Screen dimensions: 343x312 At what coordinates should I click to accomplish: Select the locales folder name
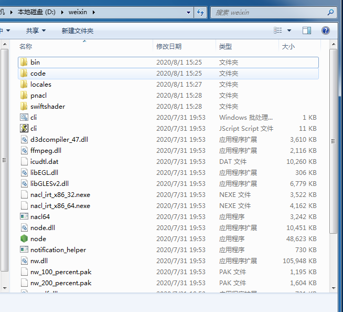pos(41,85)
